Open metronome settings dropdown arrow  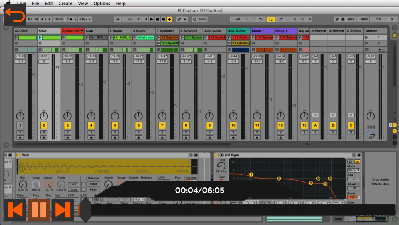coord(75,19)
